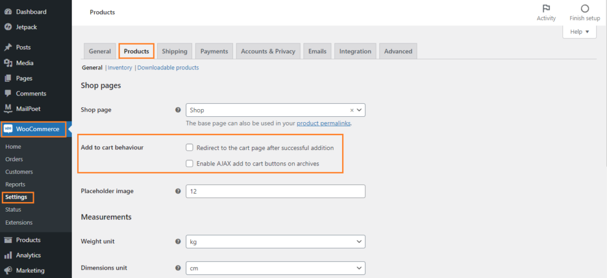This screenshot has height=278, width=607.
Task: Click the Jetpack icon in sidebar
Action: click(x=8, y=27)
